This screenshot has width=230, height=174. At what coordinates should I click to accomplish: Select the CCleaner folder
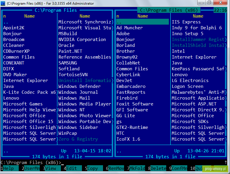(x=14, y=45)
